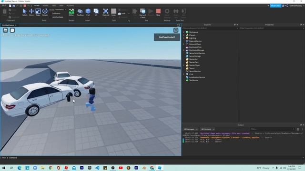Activate the Rotate tool

tap(45, 12)
